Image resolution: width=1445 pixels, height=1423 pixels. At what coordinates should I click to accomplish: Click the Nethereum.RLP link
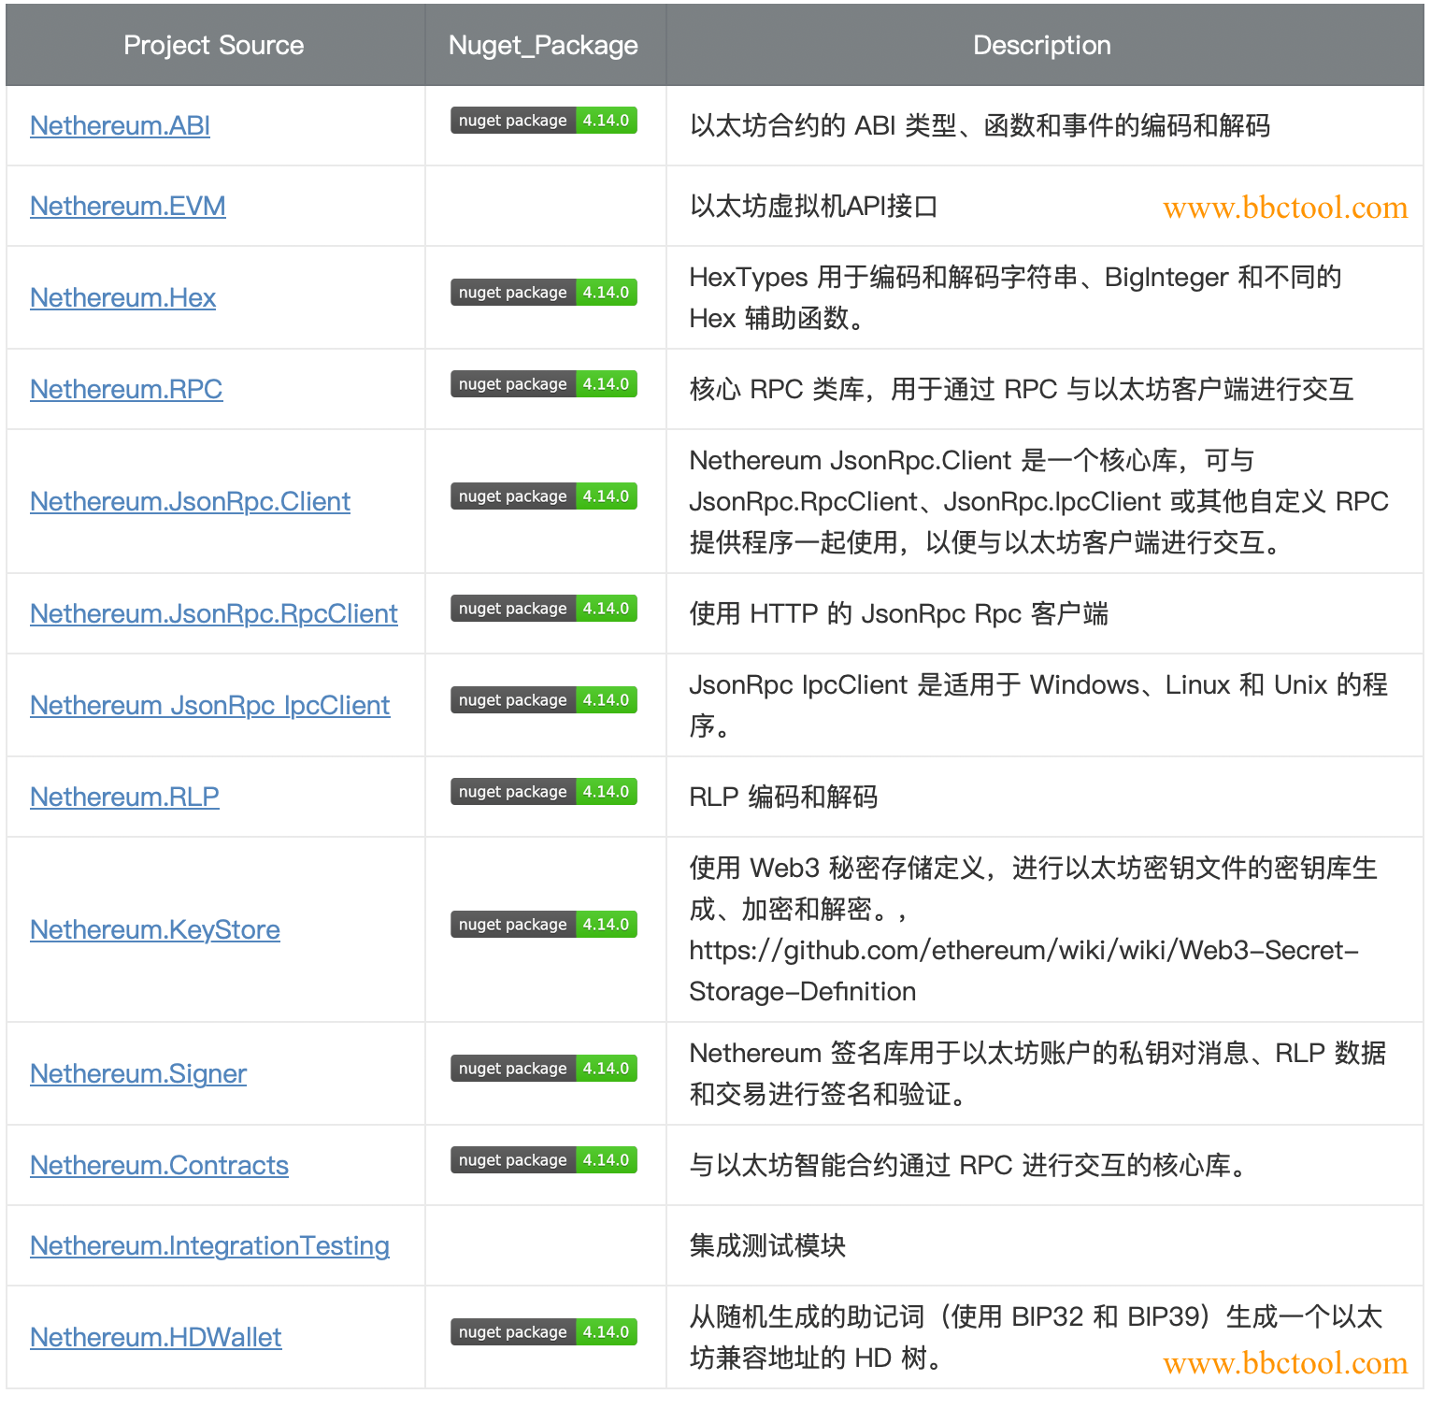[x=124, y=797]
